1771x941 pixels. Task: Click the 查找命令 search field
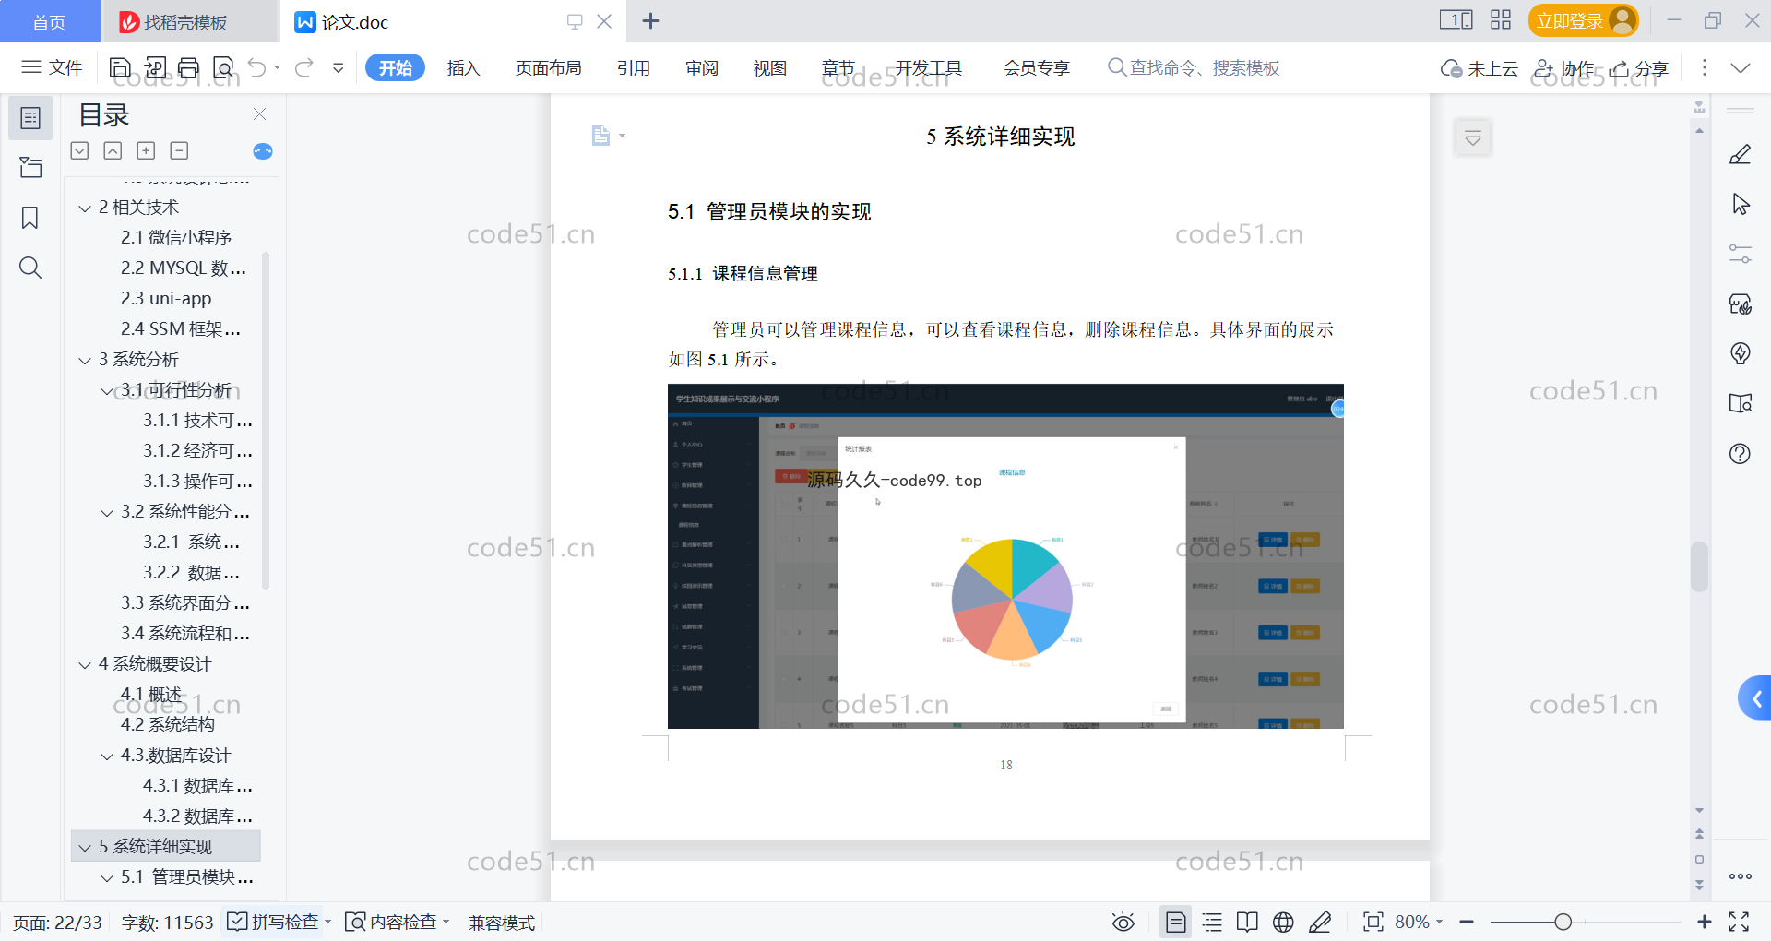click(x=1195, y=67)
